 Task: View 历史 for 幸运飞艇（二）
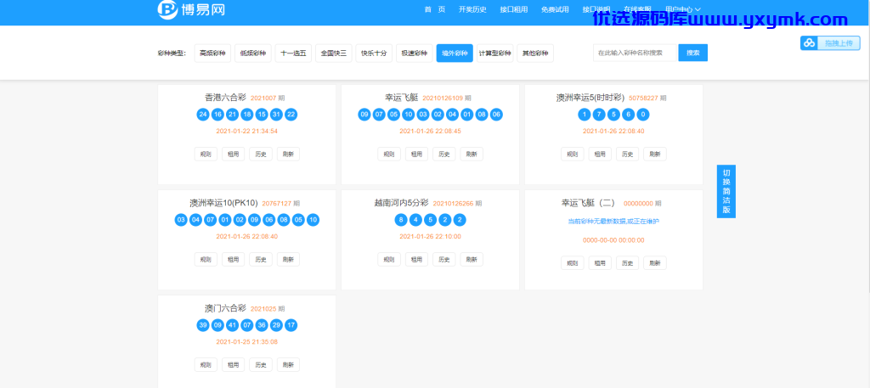[x=627, y=262]
